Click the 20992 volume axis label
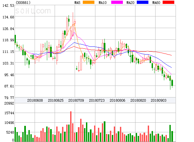The height and width of the screenshot is (142, 194). 8,103
